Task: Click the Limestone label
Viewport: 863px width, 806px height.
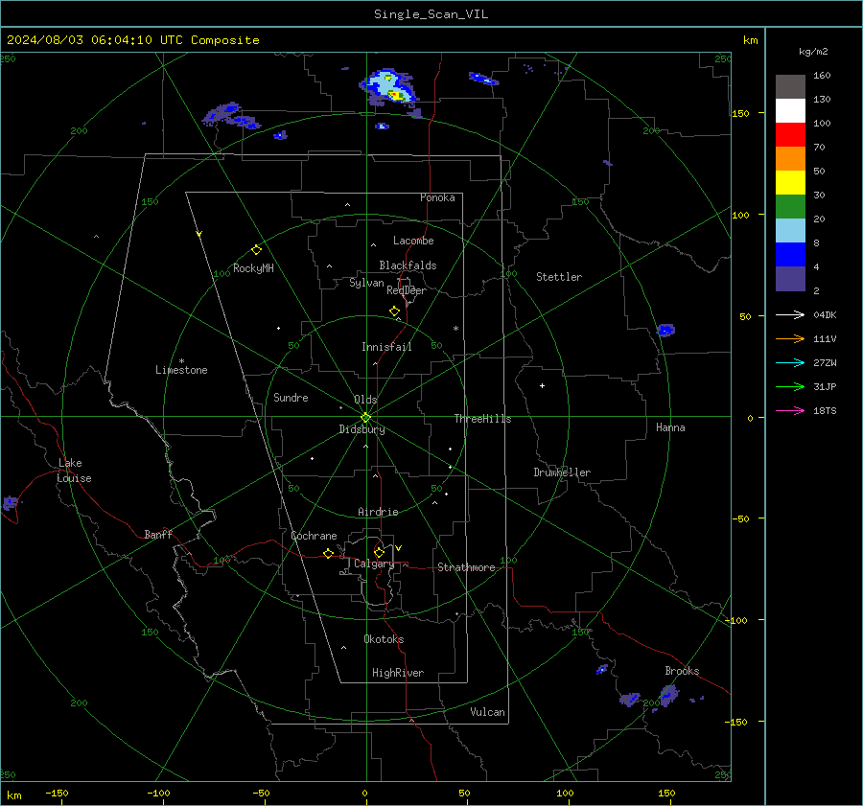Action: (181, 370)
